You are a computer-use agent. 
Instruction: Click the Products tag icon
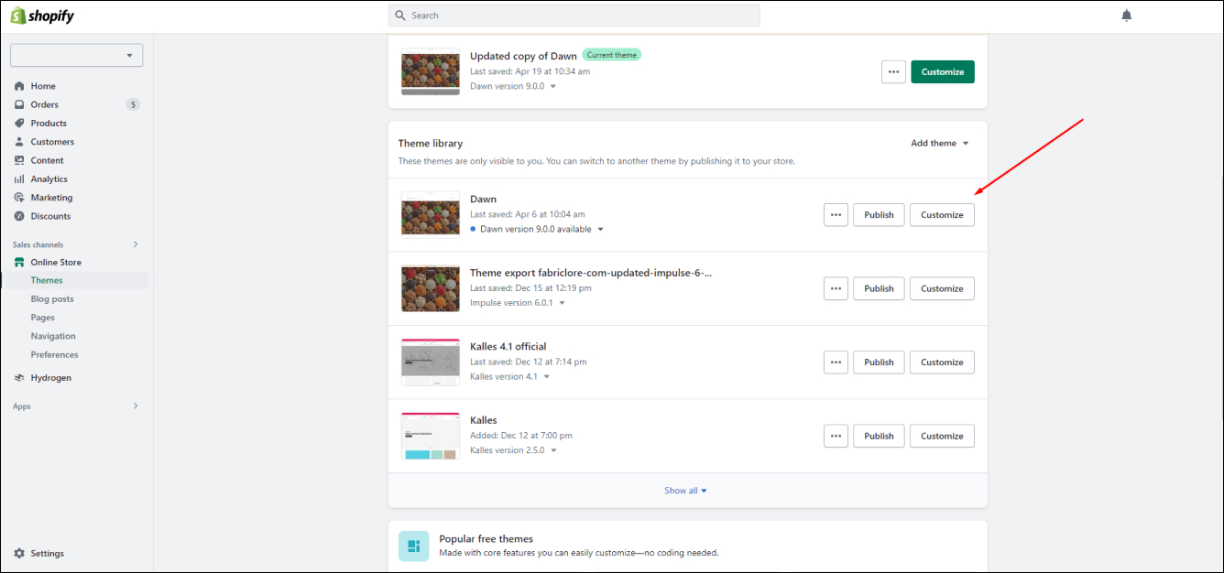(x=20, y=124)
